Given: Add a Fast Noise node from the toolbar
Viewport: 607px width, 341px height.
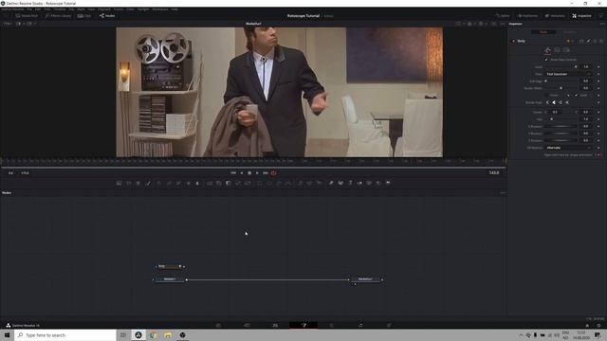Looking at the screenshot, I should (129, 183).
